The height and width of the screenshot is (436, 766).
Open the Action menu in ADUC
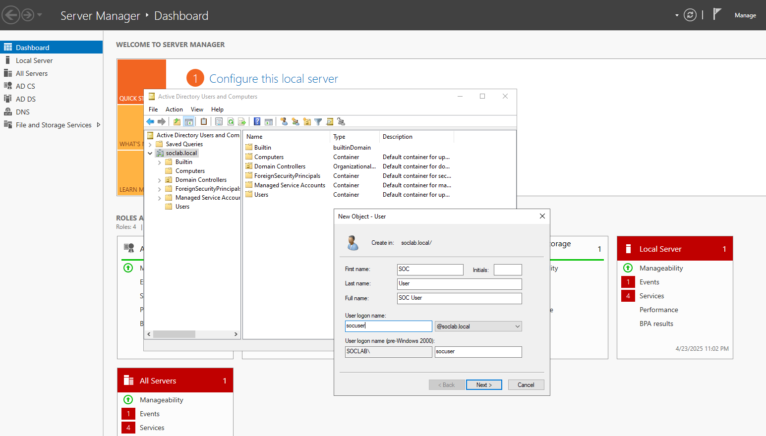pos(174,109)
